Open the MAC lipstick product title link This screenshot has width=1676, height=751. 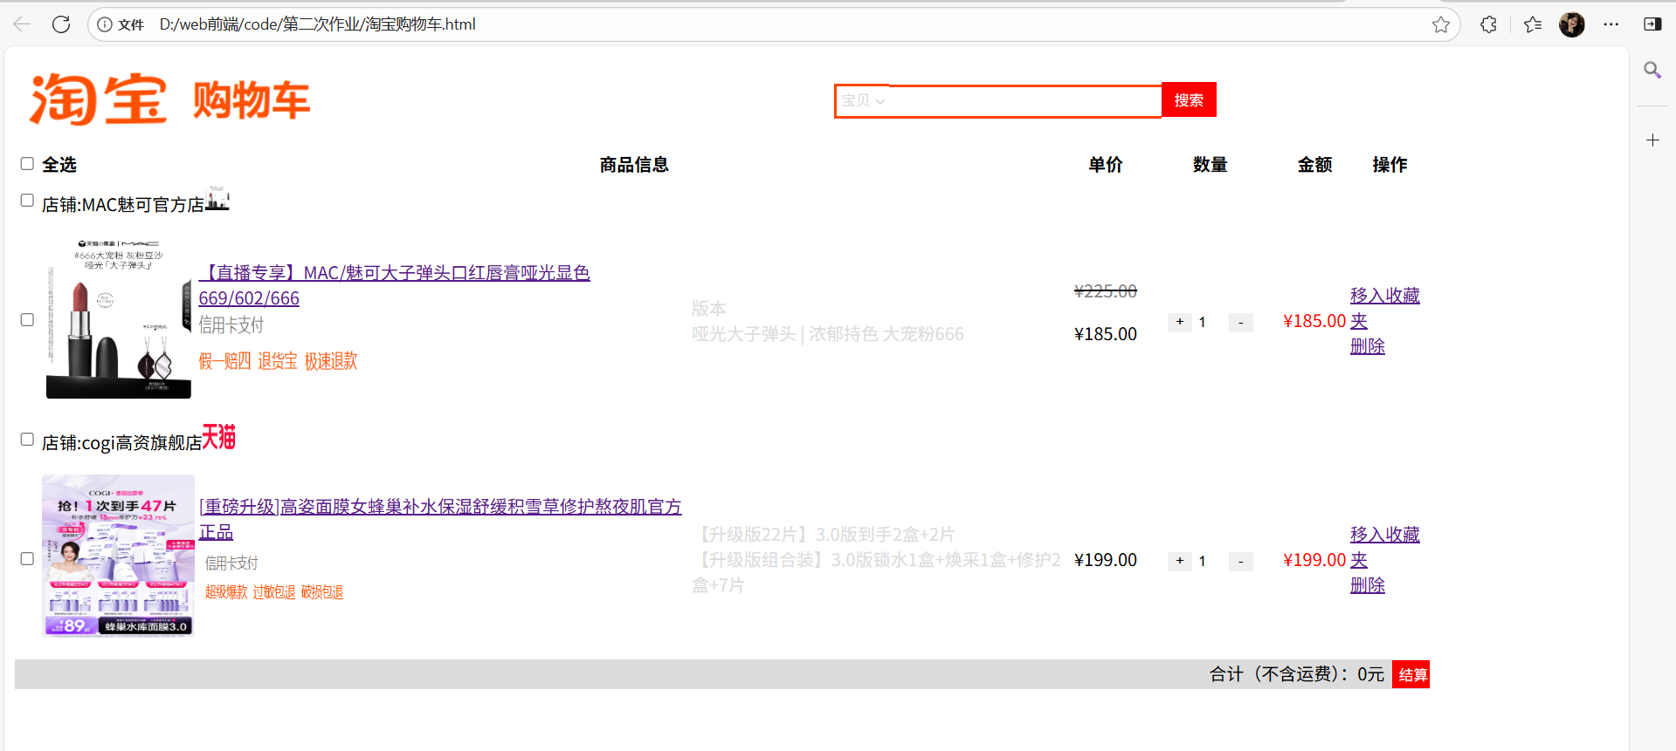pyautogui.click(x=394, y=285)
